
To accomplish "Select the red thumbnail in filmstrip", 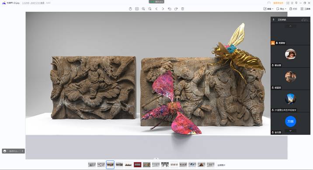I will pos(138,165).
